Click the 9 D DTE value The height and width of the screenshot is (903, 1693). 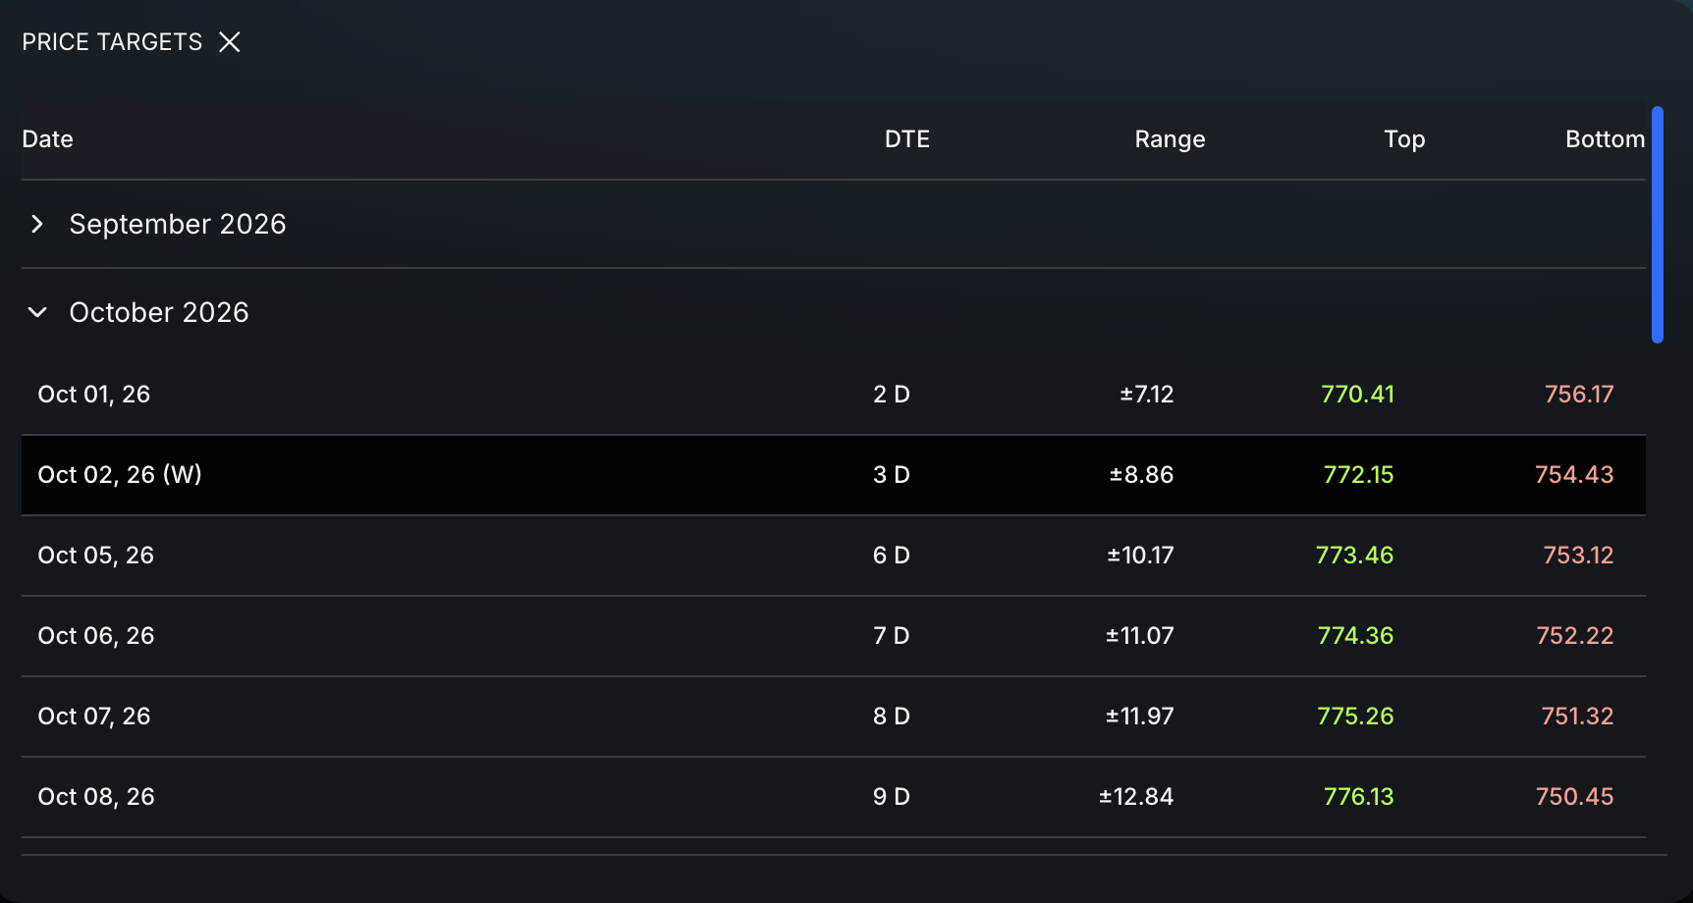(891, 797)
